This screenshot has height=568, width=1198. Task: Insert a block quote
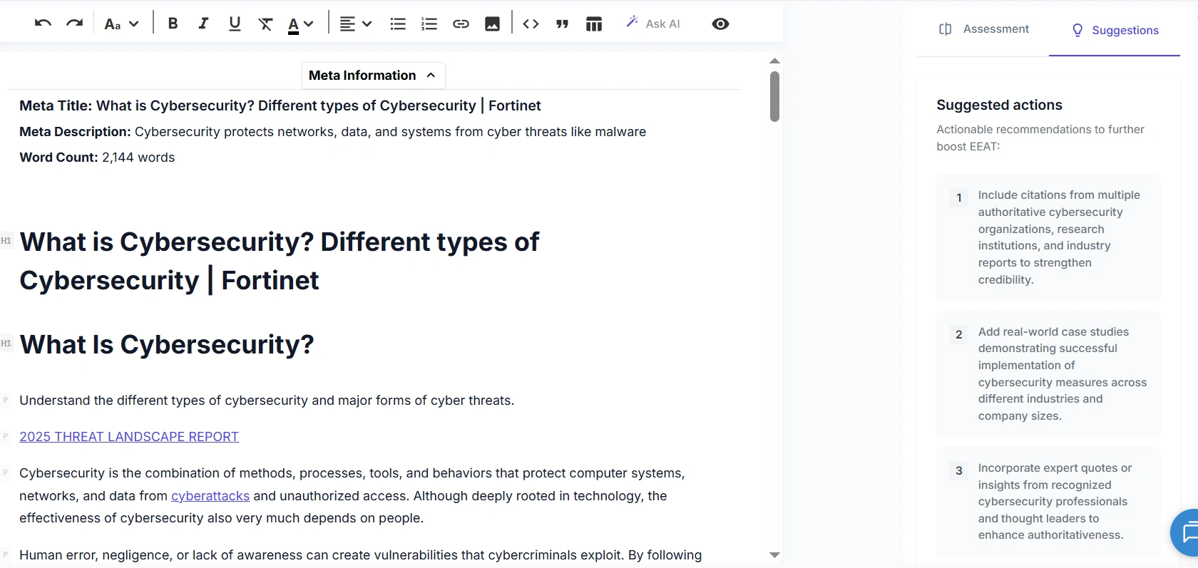click(x=562, y=24)
